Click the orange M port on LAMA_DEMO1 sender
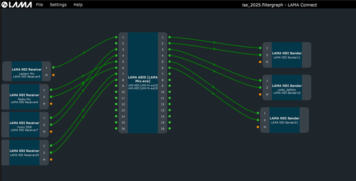The width and height of the screenshot is (356, 181). (x=260, y=95)
